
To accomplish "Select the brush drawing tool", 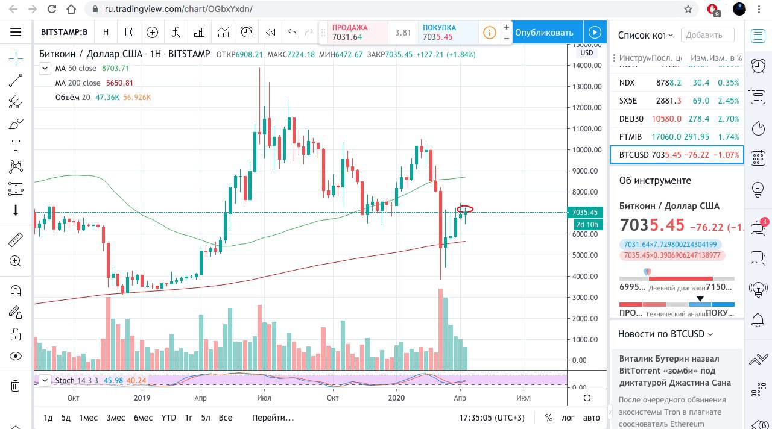I will click(16, 124).
